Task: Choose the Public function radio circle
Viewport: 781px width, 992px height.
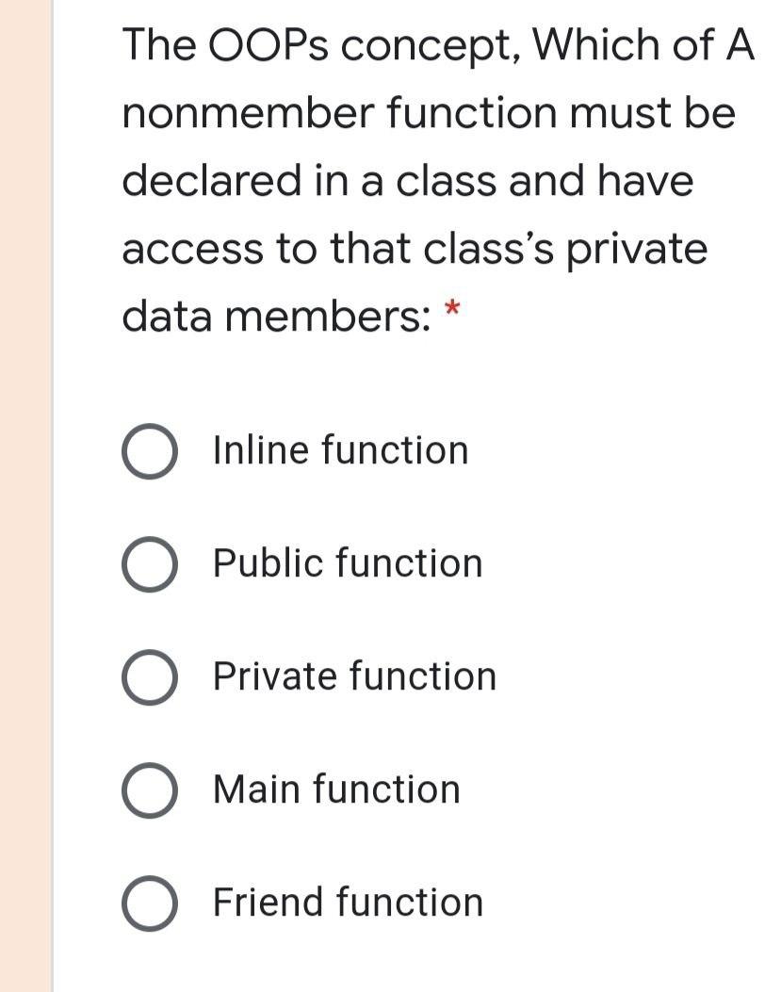Action: (x=150, y=564)
